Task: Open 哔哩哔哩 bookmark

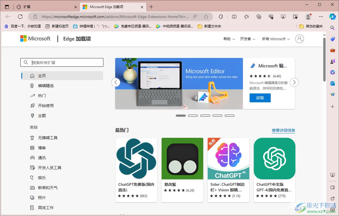Action: pos(92,26)
